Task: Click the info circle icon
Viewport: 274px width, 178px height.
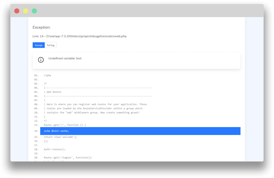Action: tap(41, 60)
